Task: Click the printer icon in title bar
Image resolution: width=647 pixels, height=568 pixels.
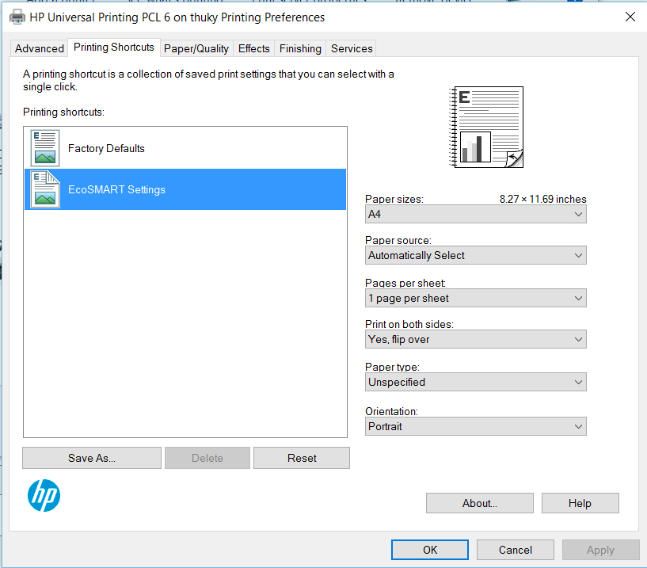Action: 17,17
